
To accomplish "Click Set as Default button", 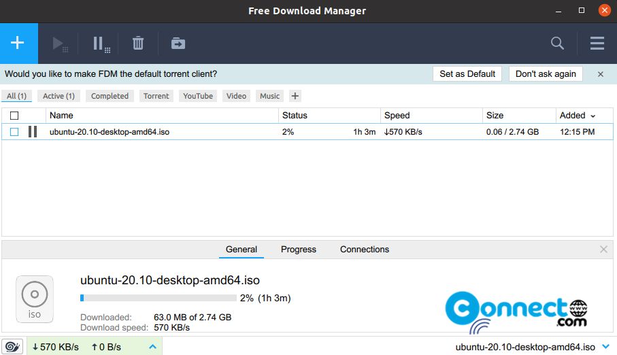I will coord(467,74).
